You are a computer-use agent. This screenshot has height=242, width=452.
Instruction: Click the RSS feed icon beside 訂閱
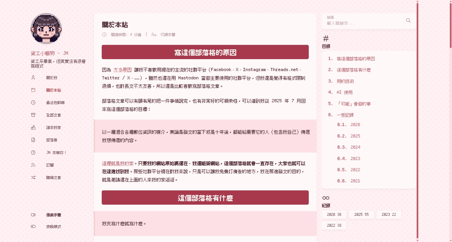(33, 165)
